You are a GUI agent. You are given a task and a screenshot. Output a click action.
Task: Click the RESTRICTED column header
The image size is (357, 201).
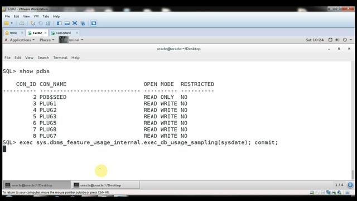pyautogui.click(x=197, y=84)
